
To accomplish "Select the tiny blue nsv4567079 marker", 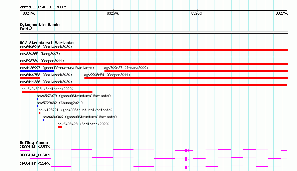I will [x=37, y=99].
